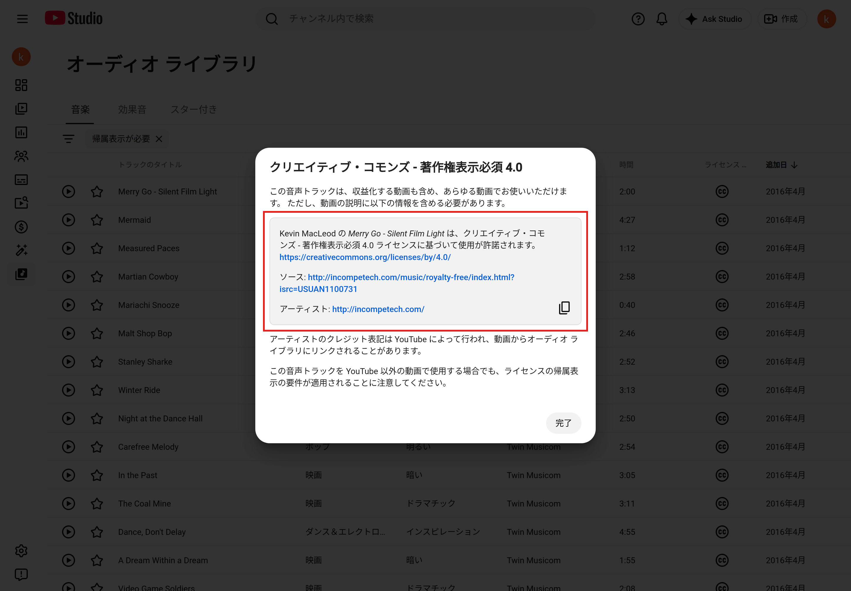The width and height of the screenshot is (851, 591).
Task: Play the Mermaid track
Action: point(68,220)
